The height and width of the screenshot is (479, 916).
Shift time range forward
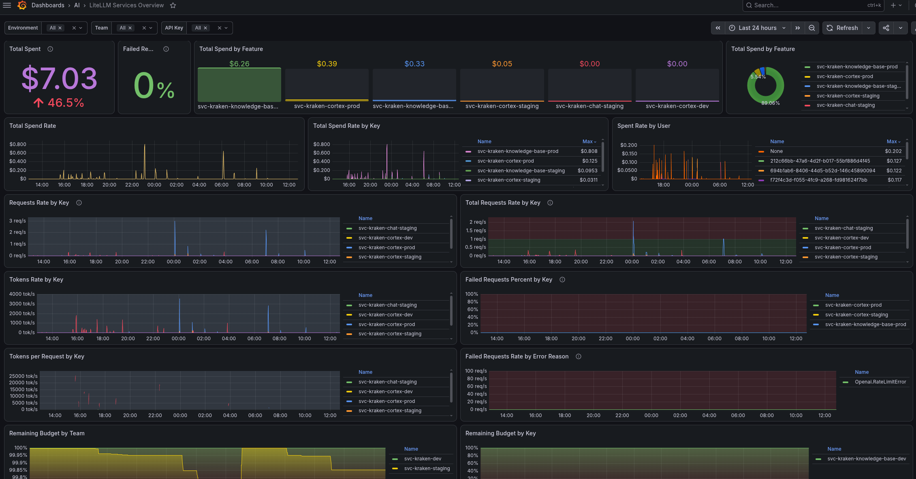click(797, 28)
